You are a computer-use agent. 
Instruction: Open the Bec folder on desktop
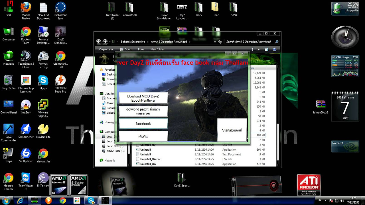216,9
